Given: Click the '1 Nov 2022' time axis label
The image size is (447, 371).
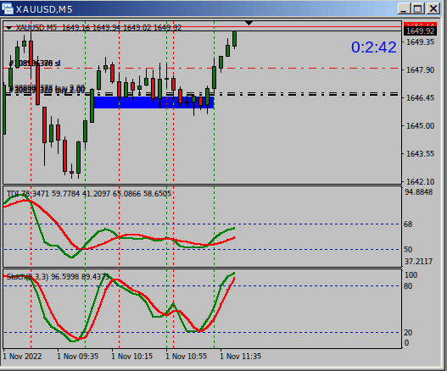Looking at the screenshot, I should click(22, 357).
